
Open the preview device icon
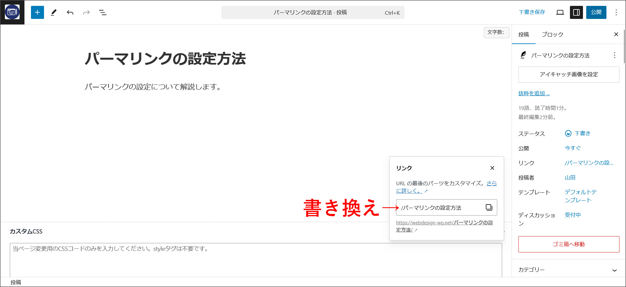pos(560,12)
